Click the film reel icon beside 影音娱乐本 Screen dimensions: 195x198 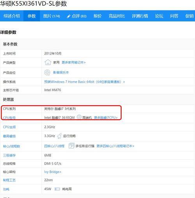pos(47,72)
